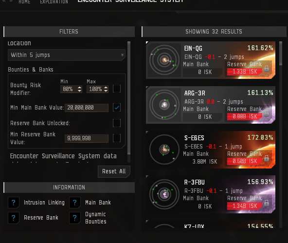288x243 pixels.
Task: Click the 161.62% bounty modifier value
Action: (260, 48)
